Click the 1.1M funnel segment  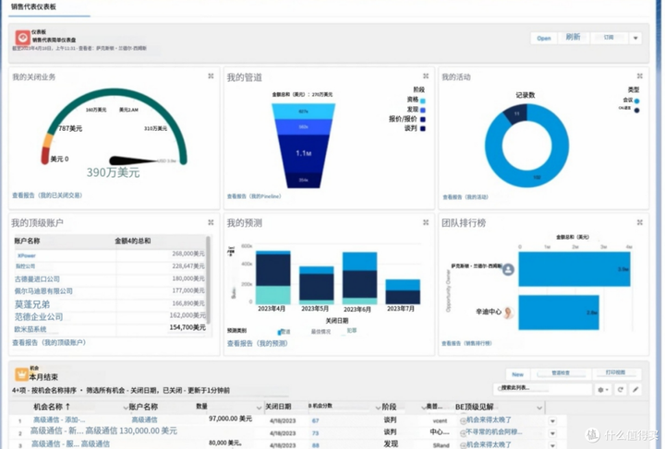pyautogui.click(x=303, y=153)
